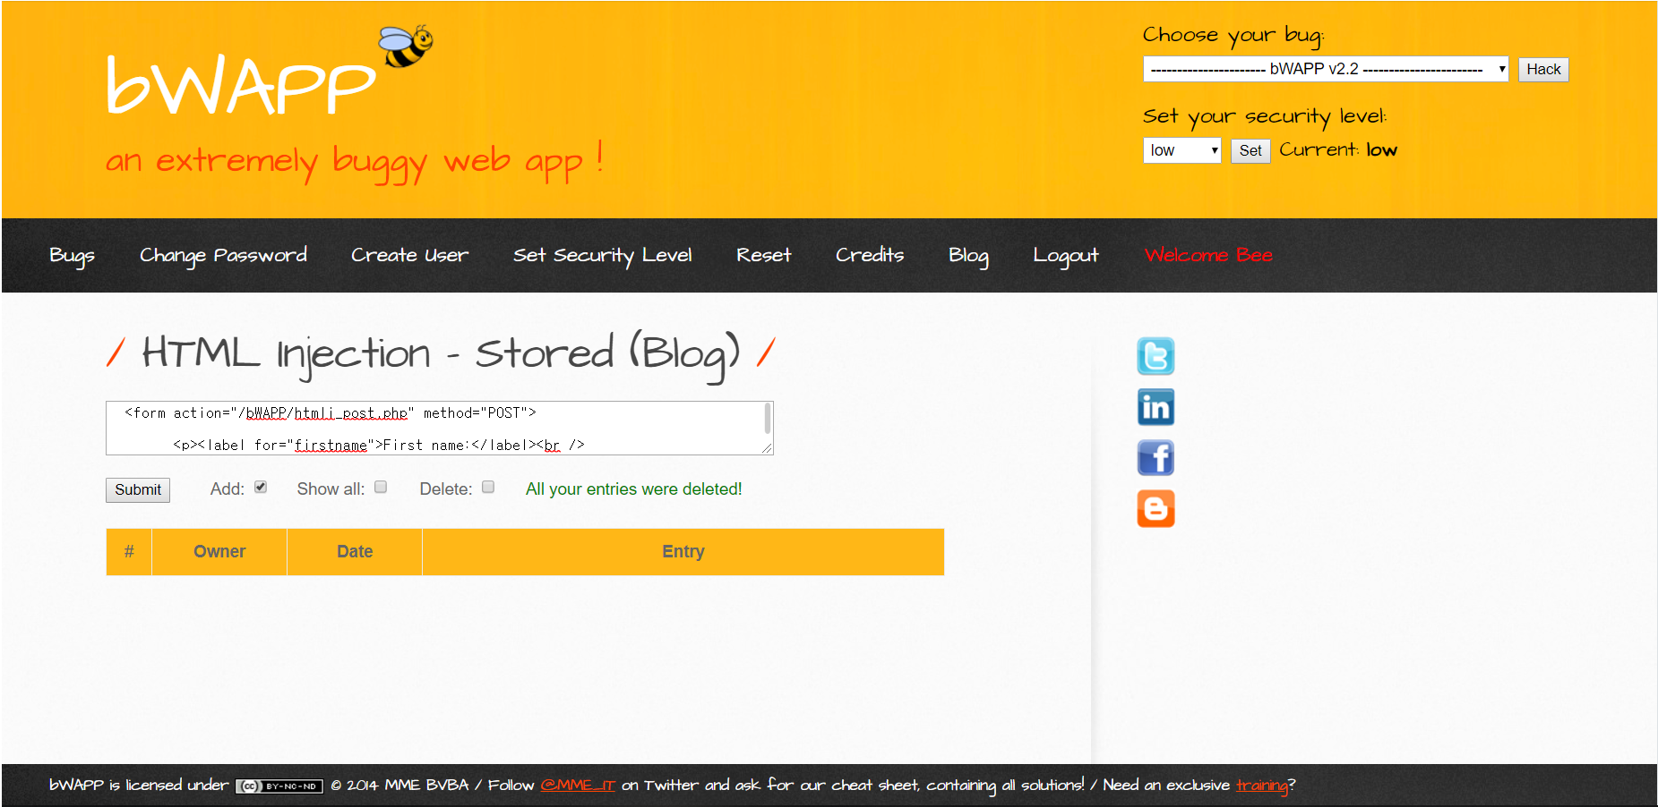Open the security level dropdown

[x=1181, y=150]
